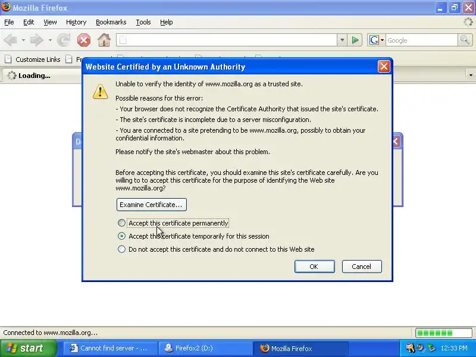Viewport: 476px width, 357px height.
Task: Click inside the address bar field
Action: [x=227, y=40]
